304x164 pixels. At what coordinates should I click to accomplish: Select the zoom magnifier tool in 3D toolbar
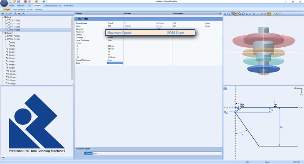click(x=229, y=14)
